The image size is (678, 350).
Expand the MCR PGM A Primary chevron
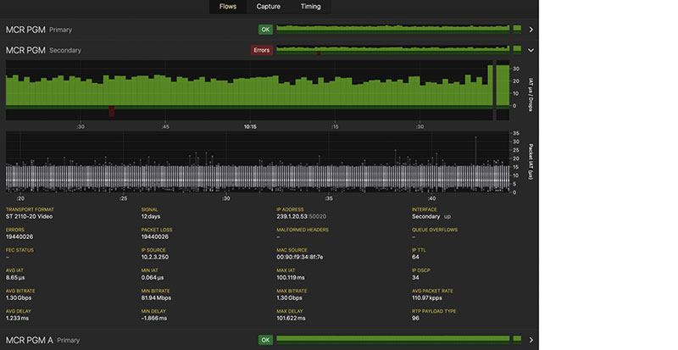(x=531, y=340)
